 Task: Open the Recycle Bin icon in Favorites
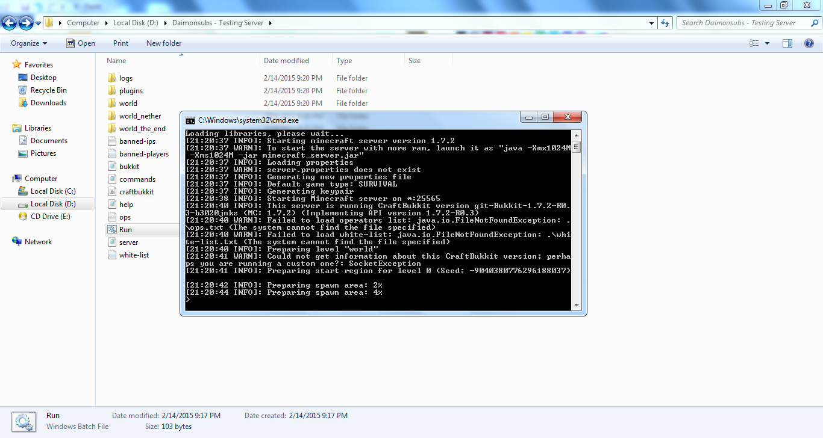pos(23,90)
